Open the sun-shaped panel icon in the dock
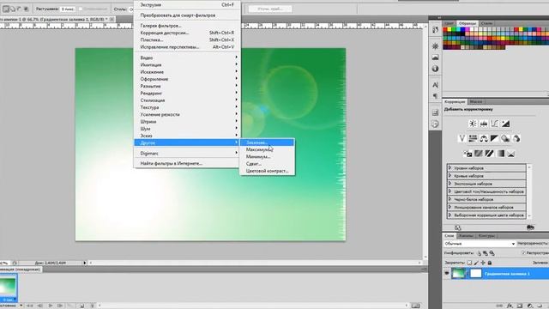Viewport: 549px width, 309px height. [435, 45]
